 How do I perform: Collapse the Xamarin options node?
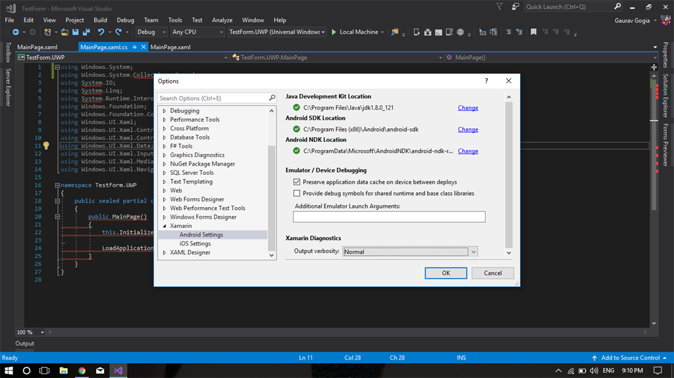[x=164, y=226]
